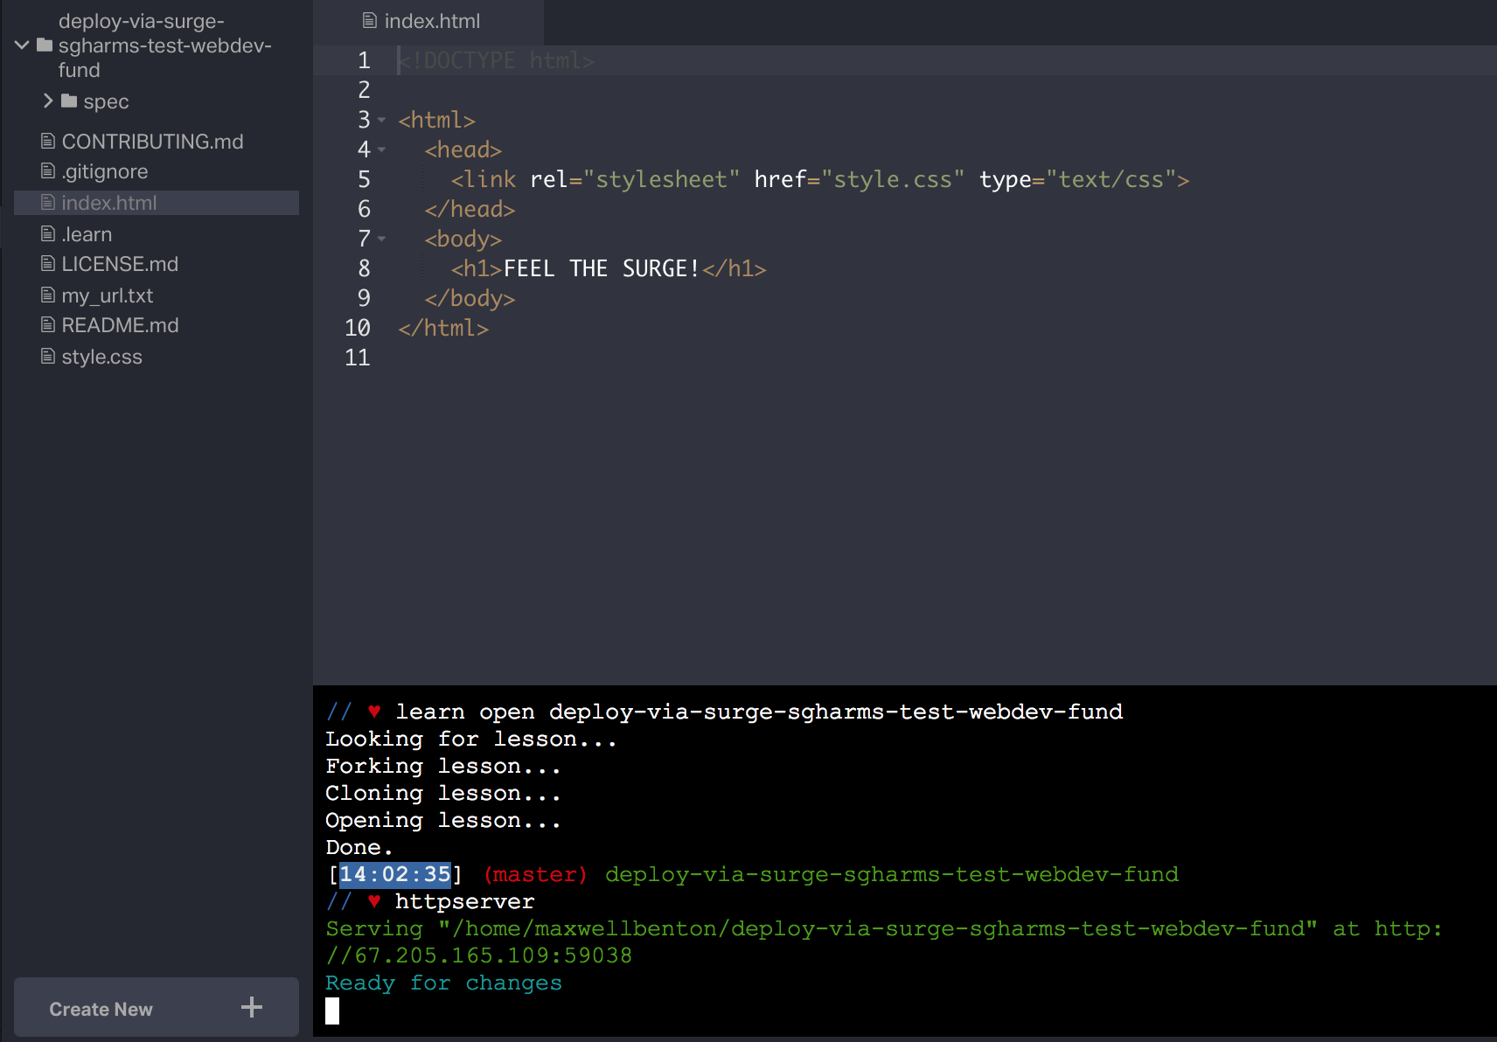Fold the html tag at line 3
1497x1042 pixels.
tap(382, 120)
